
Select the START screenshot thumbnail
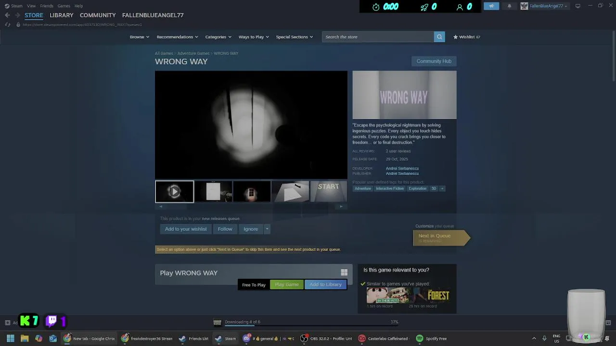[x=329, y=192]
